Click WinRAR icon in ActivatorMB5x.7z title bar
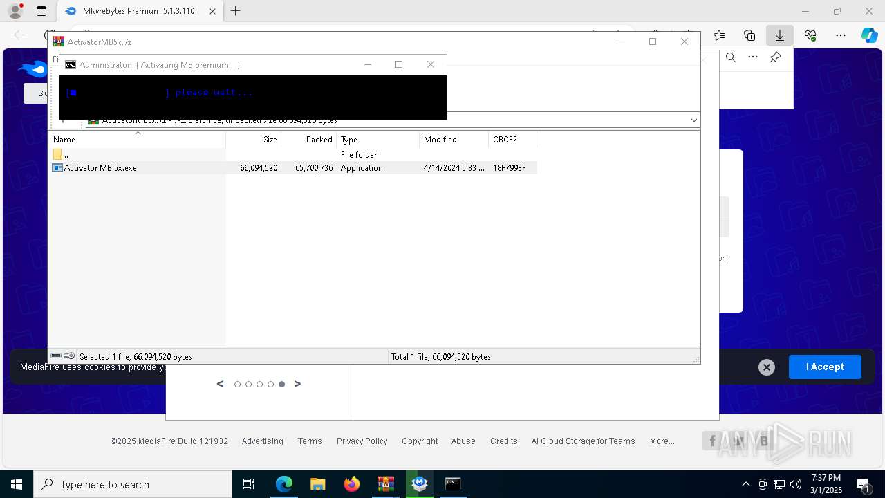The height and width of the screenshot is (498, 885). (x=59, y=41)
